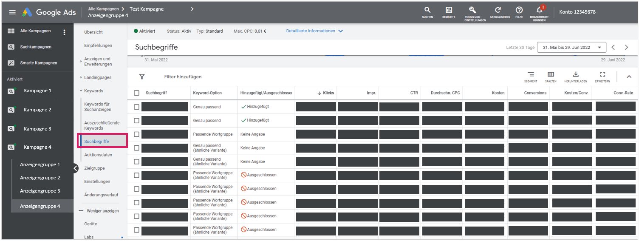Toggle the select-all checkbox in header
Viewport: 639px width, 241px height.
pos(136,93)
